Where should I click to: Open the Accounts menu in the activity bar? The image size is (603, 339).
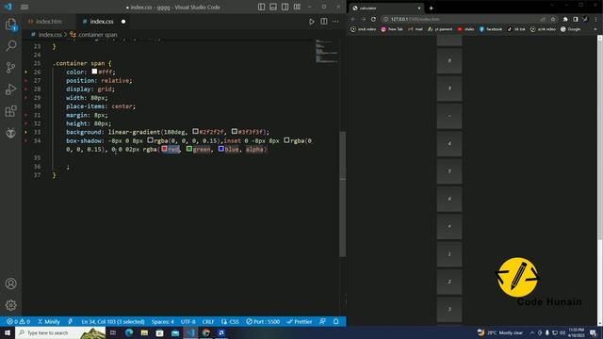tap(10, 283)
